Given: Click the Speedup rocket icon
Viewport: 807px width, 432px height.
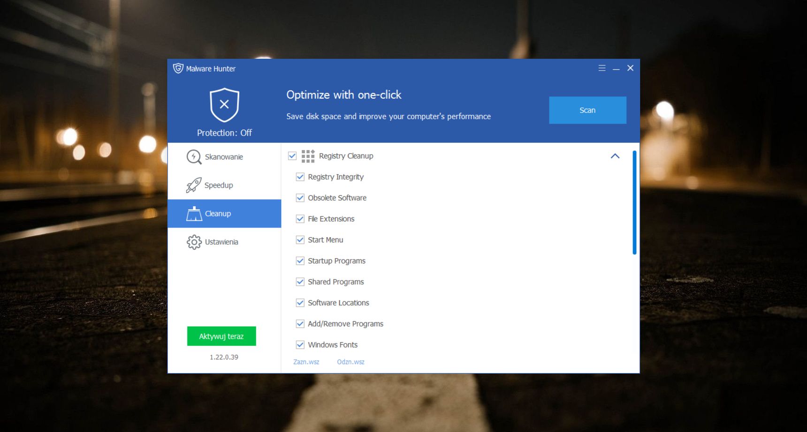Looking at the screenshot, I should pos(193,186).
